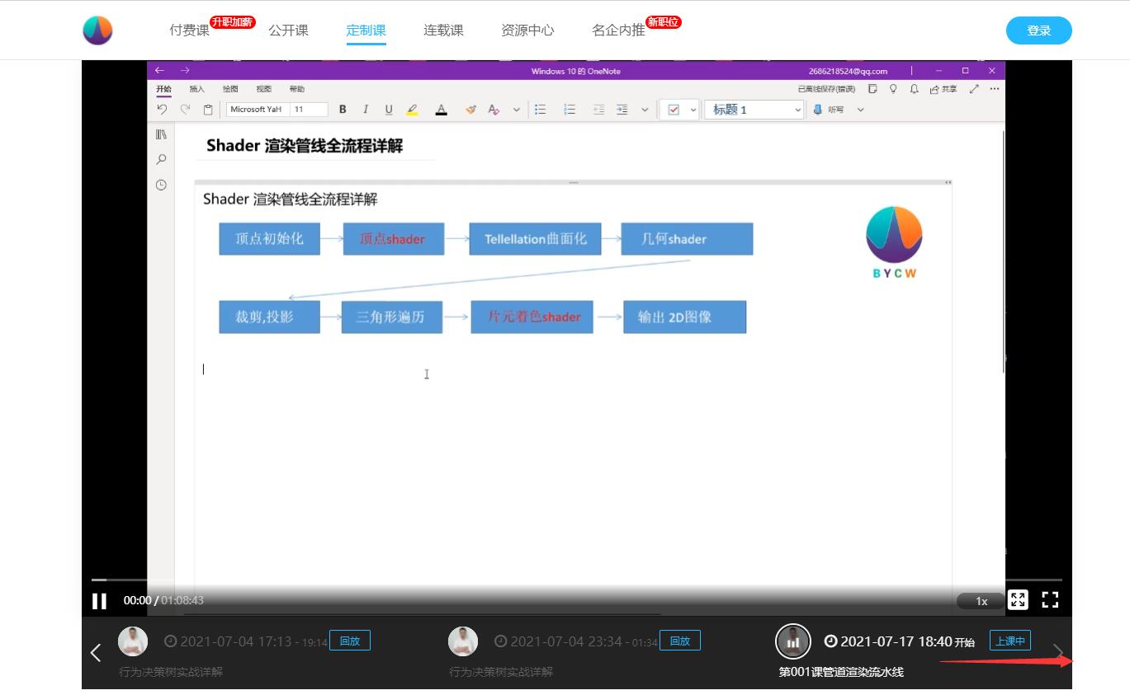
Task: Click the 上课中 button
Action: 1010,641
